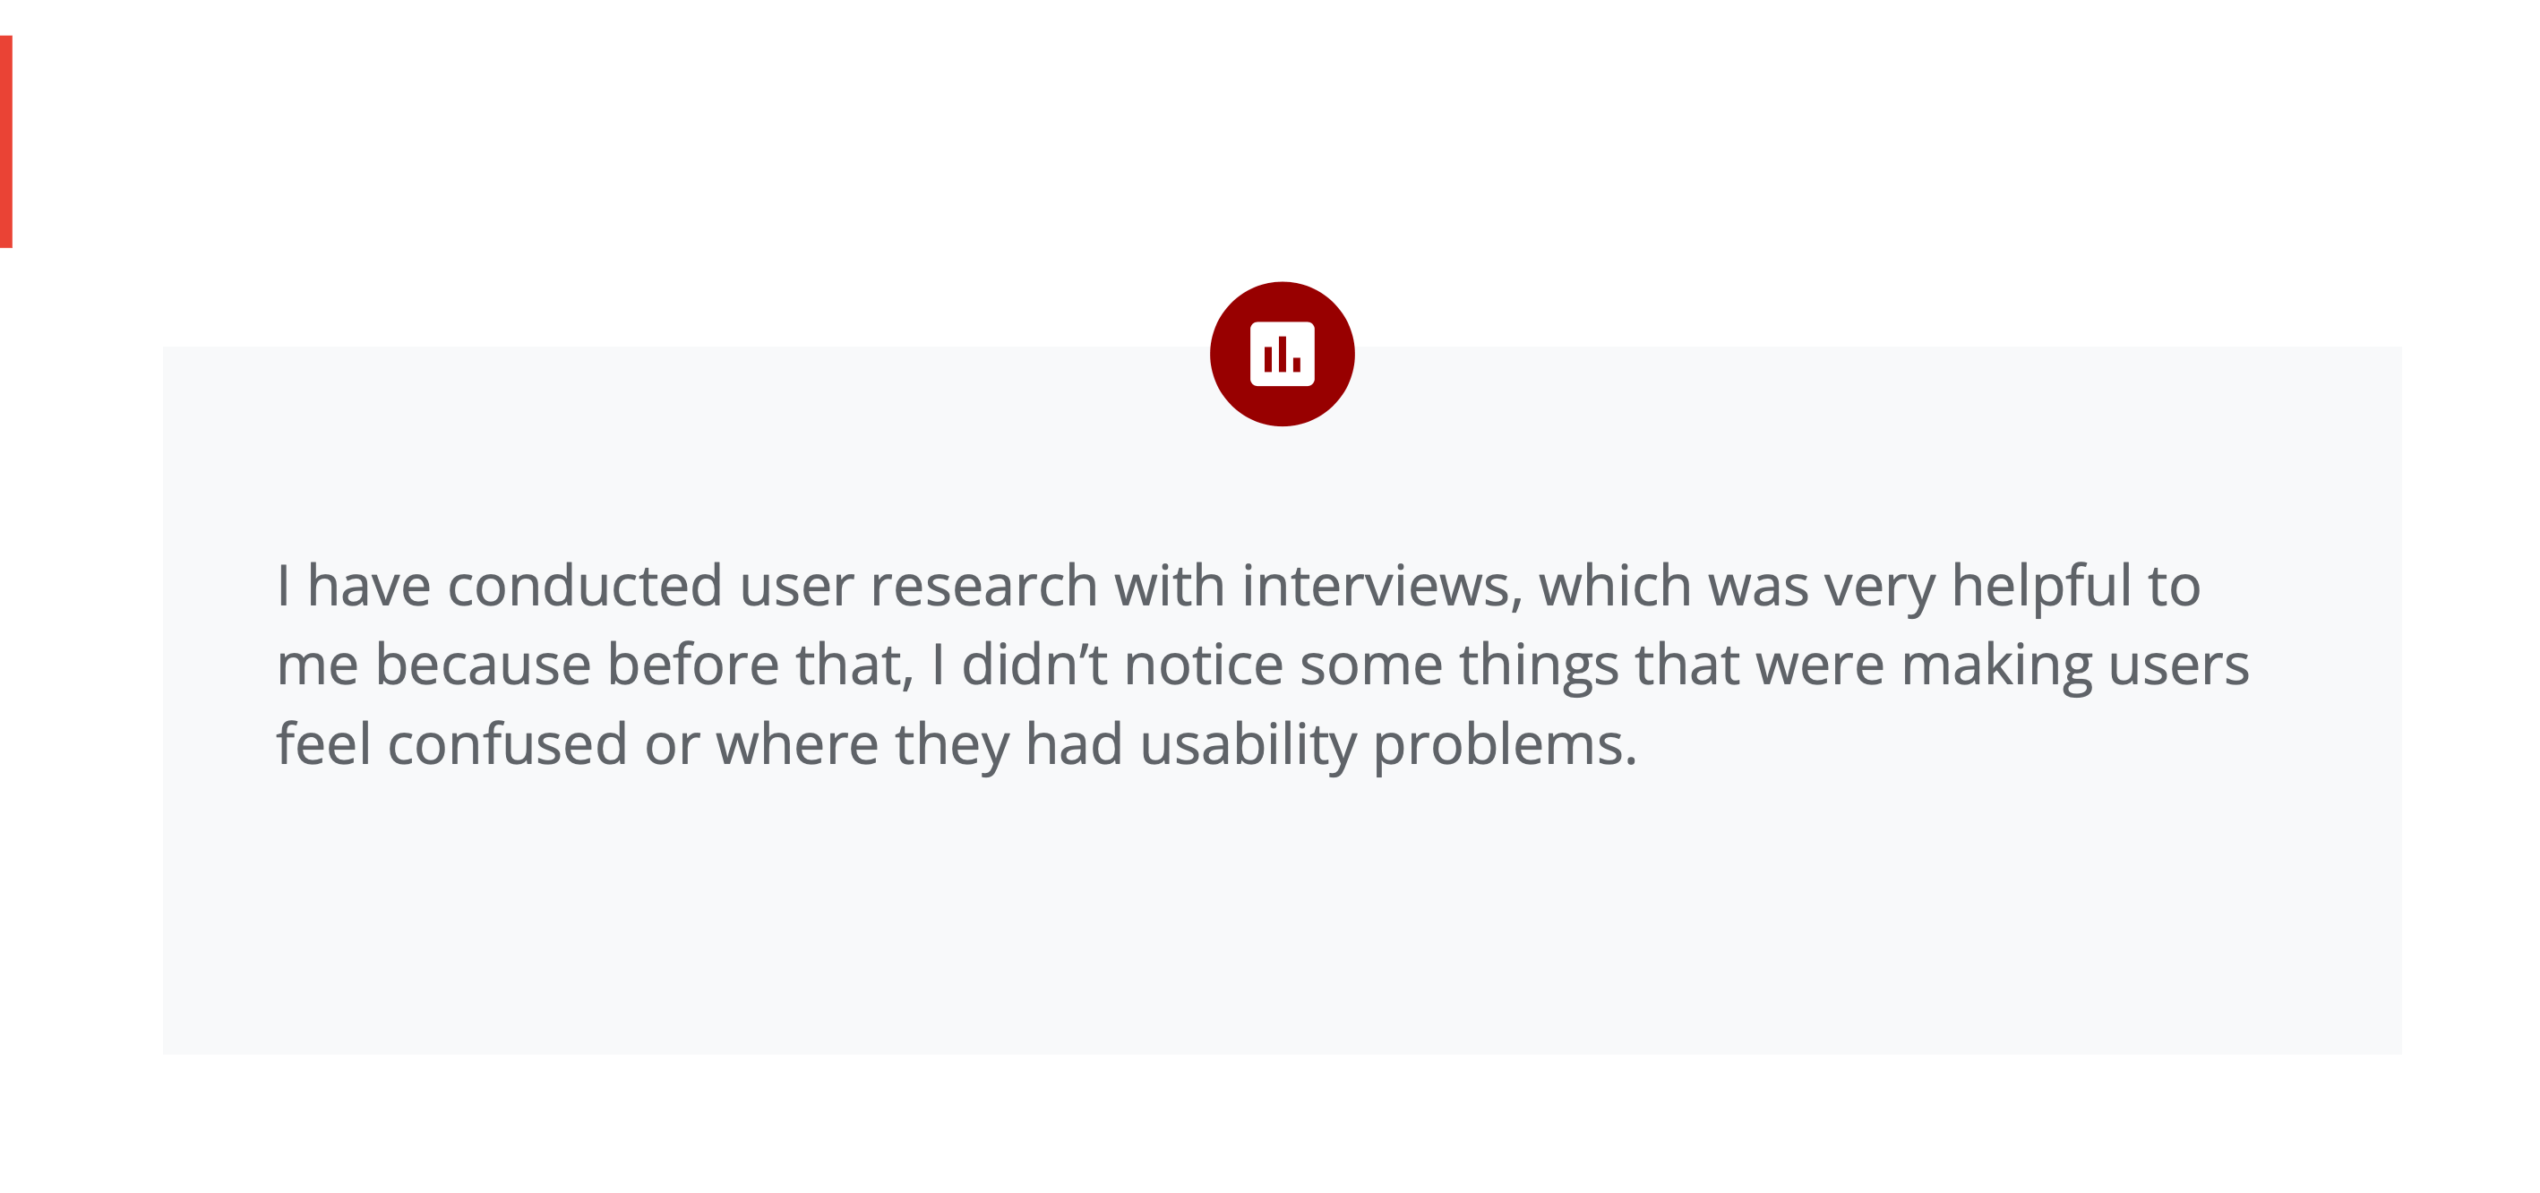
Task: Click the word "before" in the second line
Action: click(x=692, y=665)
